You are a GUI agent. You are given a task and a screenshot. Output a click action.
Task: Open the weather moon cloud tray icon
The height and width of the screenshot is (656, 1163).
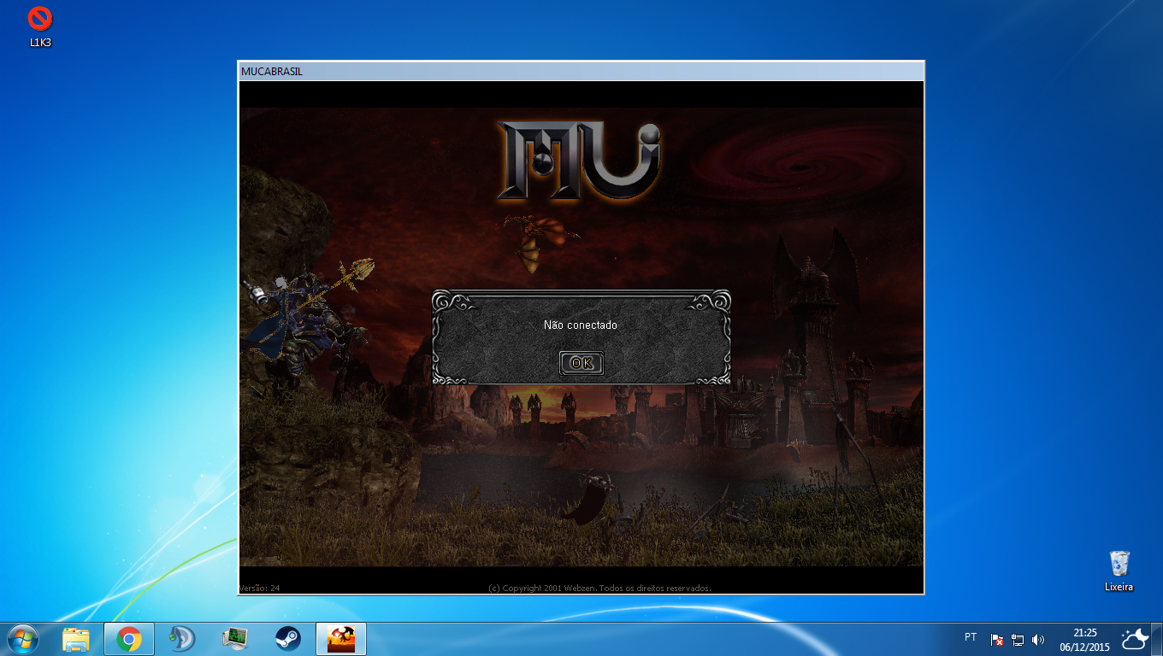tap(1134, 639)
